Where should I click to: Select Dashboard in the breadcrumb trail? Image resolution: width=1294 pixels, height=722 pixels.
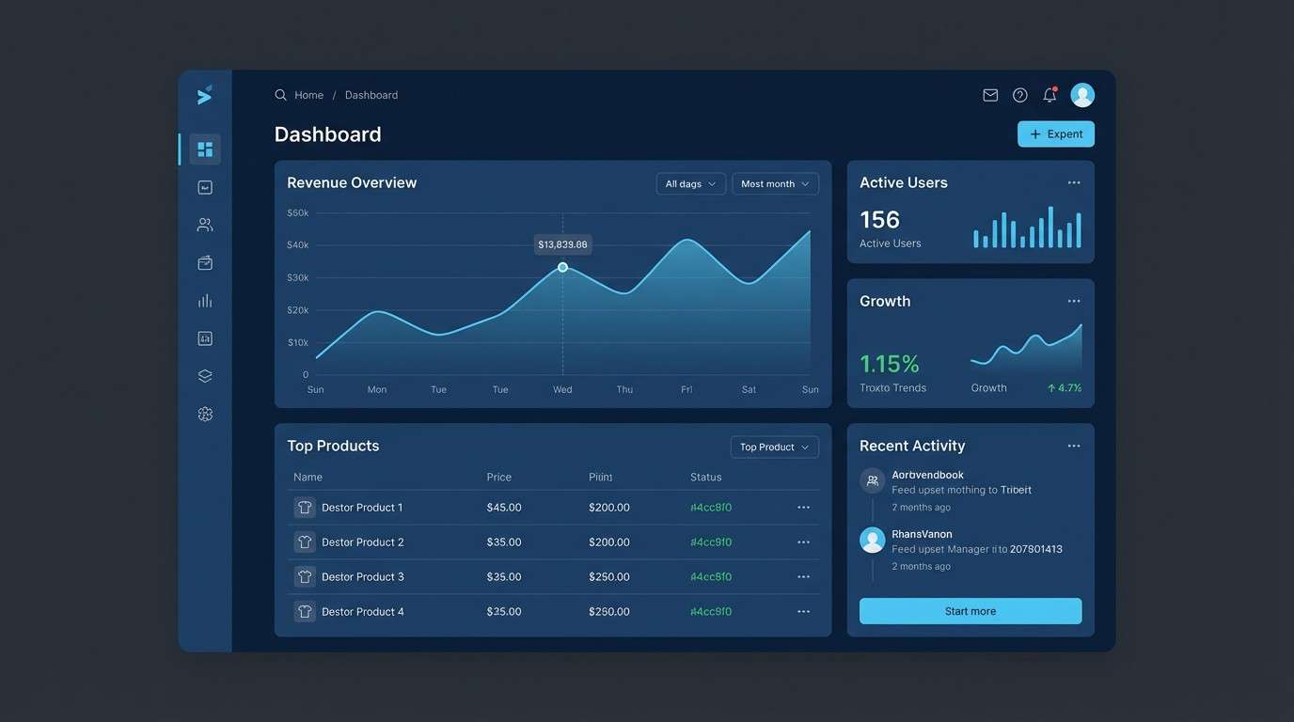(371, 94)
